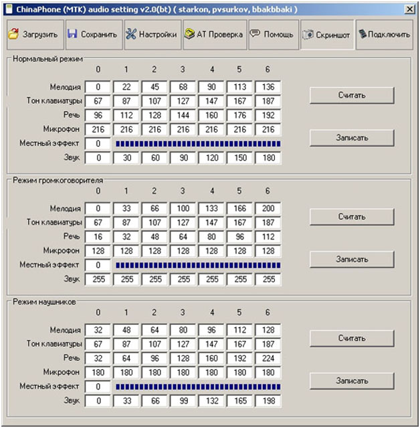Screen dimensions: 420x428
Task: Select loudspeaker Звук column 4 field
Action: coord(211,279)
